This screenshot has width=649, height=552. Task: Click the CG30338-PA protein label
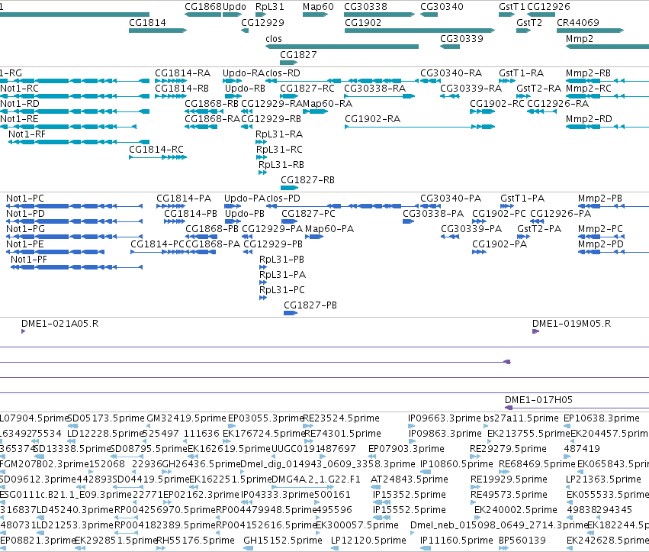(x=433, y=214)
